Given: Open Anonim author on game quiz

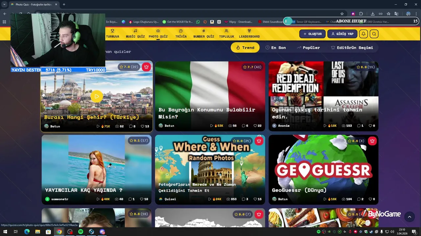Looking at the screenshot, I should tap(281, 126).
